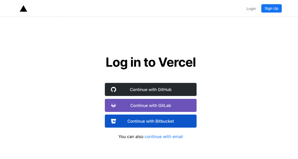Screen dimensions: 298x159
Task: Click the Bitbucket bucket icon
Action: [113, 121]
